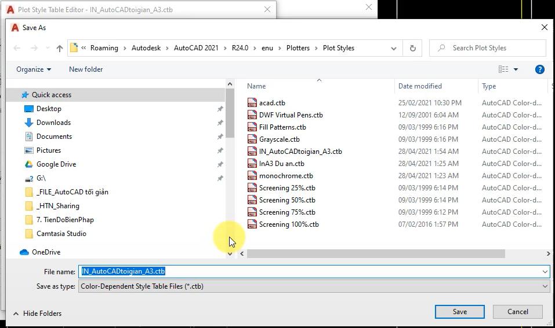Sort files by the Date modified column
The height and width of the screenshot is (328, 555).
pos(420,86)
